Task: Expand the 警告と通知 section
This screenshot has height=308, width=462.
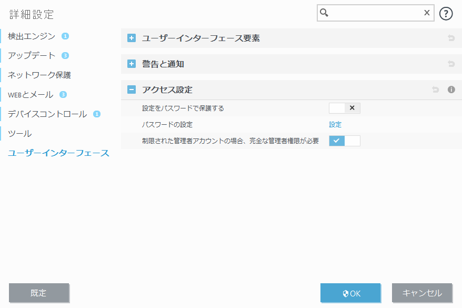Action: click(130, 64)
